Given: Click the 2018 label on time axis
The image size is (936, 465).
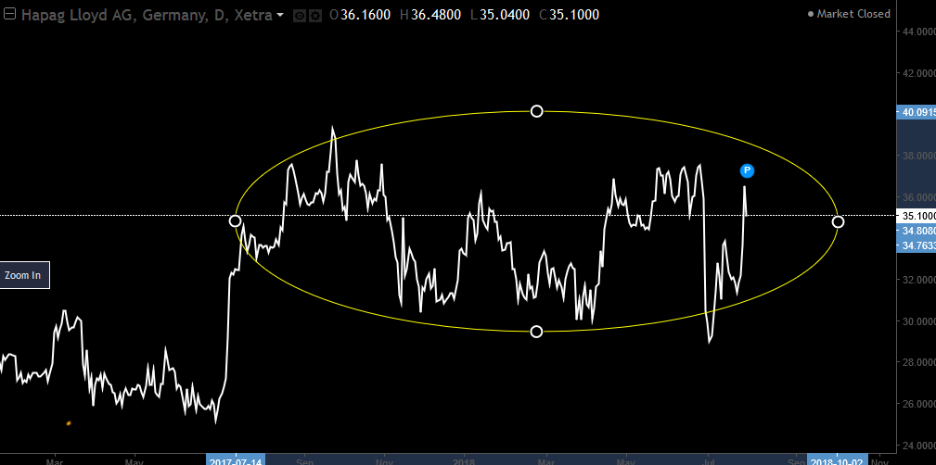Looking at the screenshot, I should point(464,460).
